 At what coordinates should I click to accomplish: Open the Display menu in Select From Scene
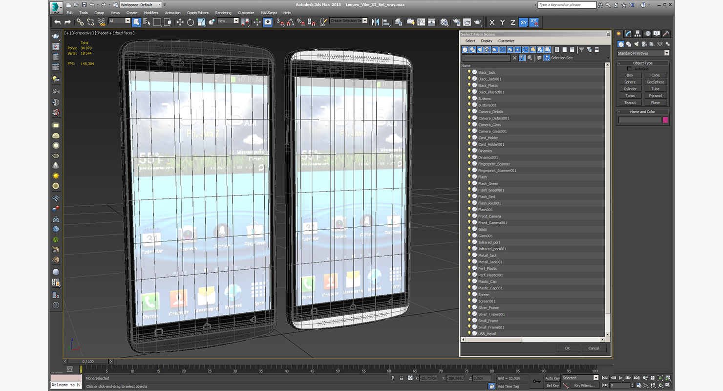[487, 41]
